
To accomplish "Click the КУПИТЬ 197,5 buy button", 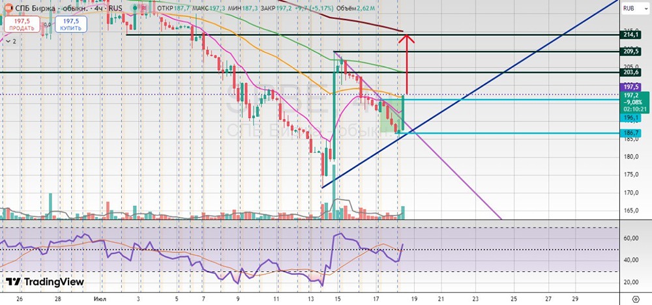I will [71, 24].
